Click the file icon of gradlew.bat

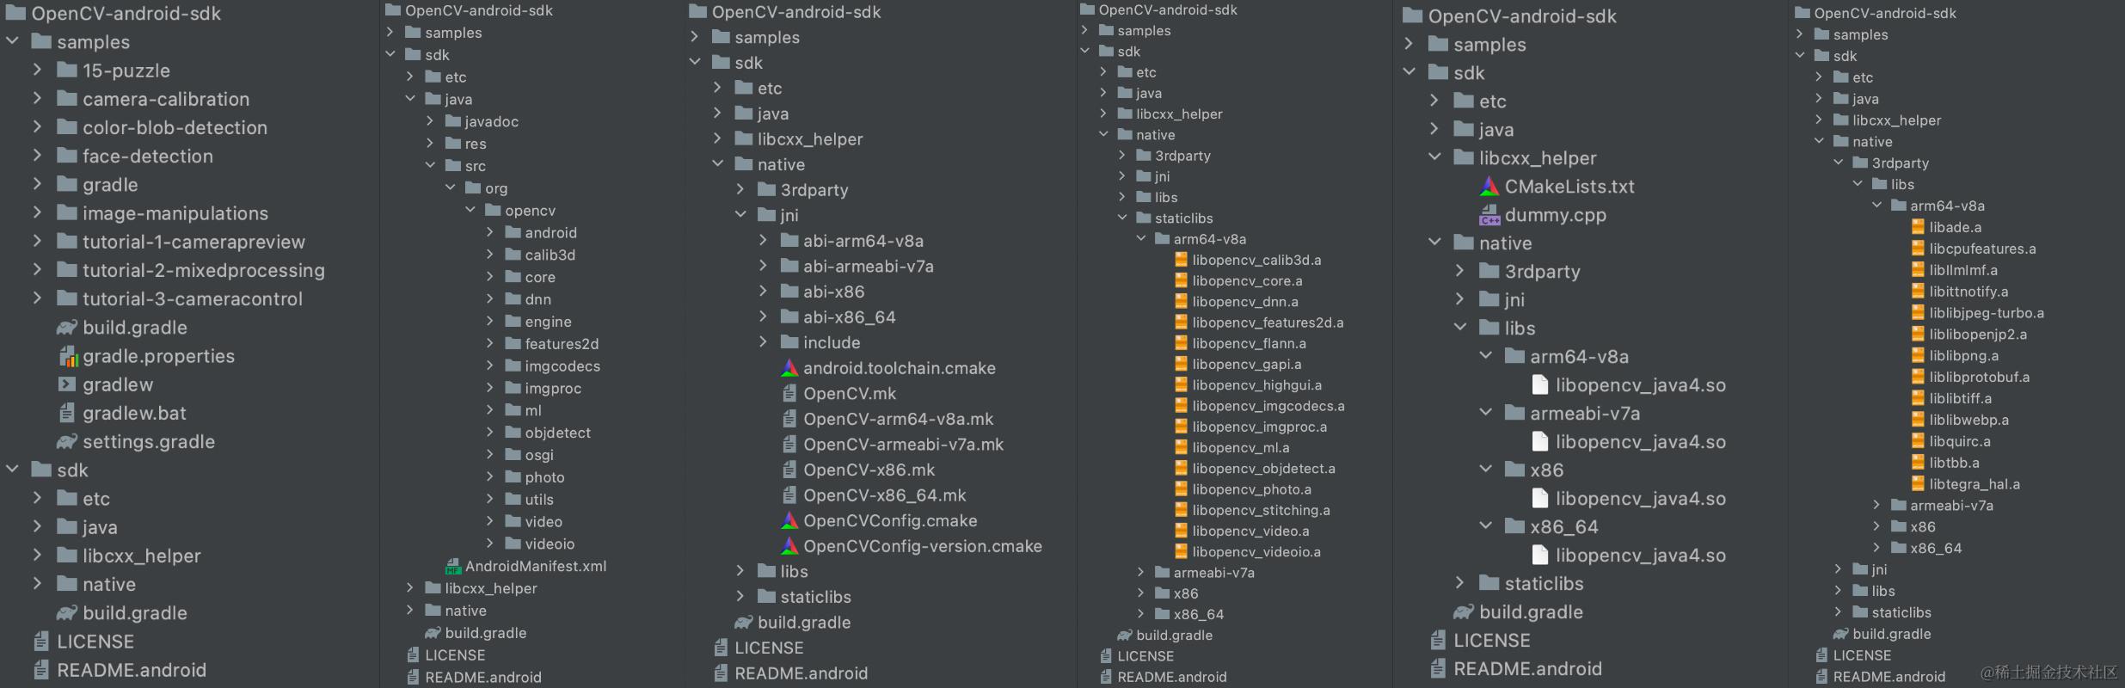(x=66, y=413)
